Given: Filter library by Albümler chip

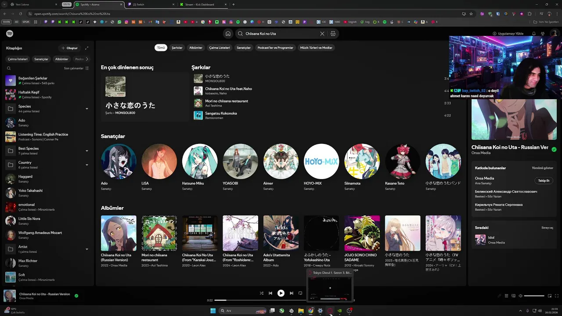Looking at the screenshot, I should 61,59.
